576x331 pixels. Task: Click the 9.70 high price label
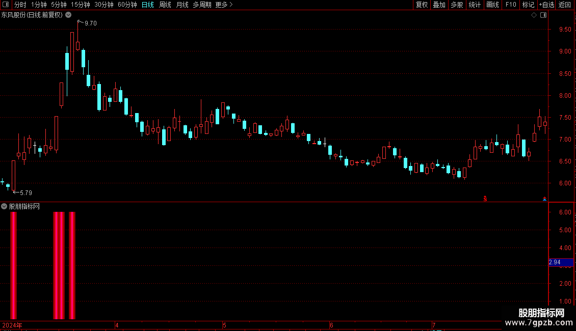coord(90,23)
